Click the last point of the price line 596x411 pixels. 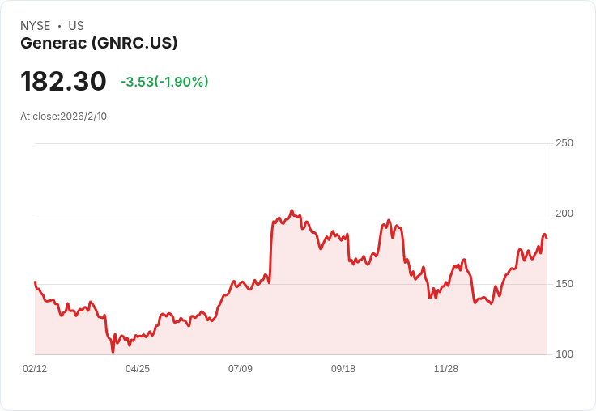point(547,237)
